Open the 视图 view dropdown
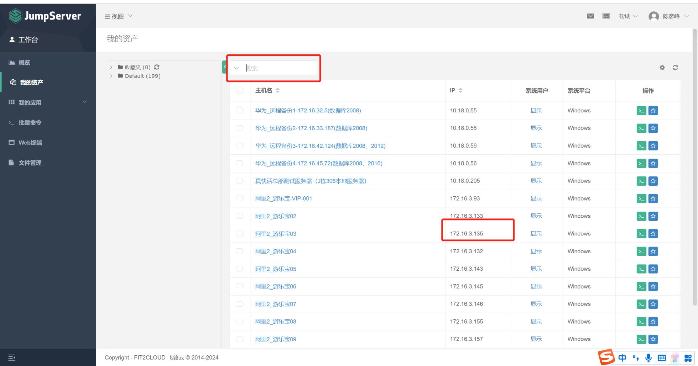This screenshot has height=366, width=698. click(x=118, y=16)
